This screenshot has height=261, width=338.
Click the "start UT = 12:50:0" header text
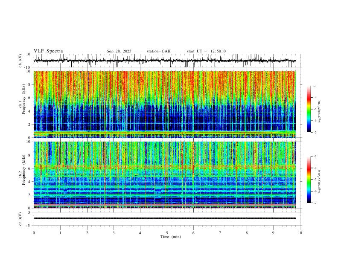(x=206, y=51)
